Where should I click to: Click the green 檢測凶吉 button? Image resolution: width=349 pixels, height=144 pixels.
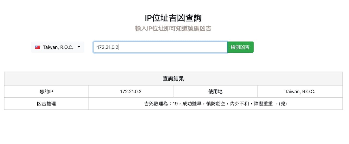[240, 47]
